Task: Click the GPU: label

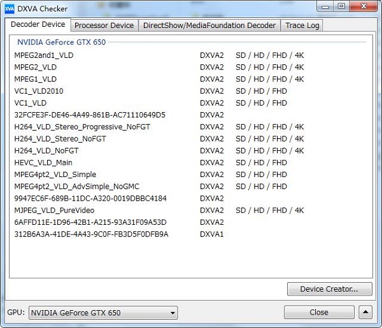Action: 16,313
